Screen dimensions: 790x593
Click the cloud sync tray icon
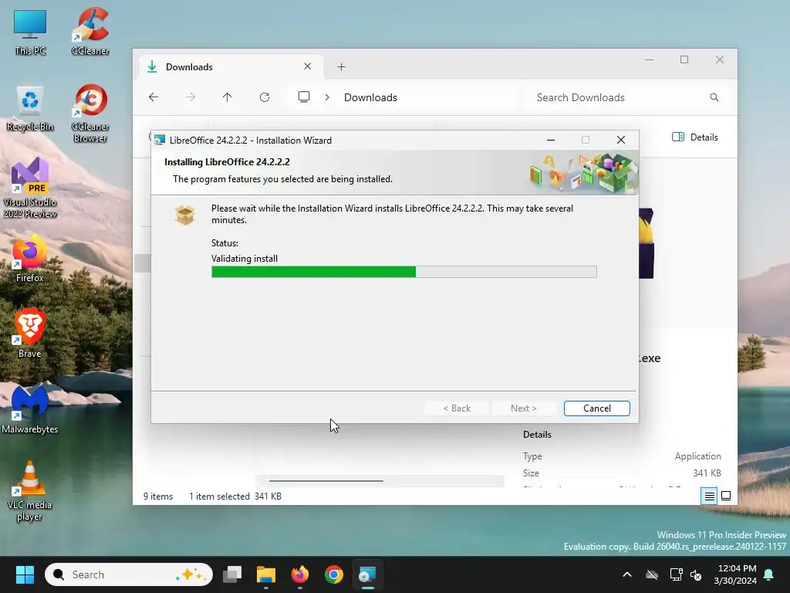coord(652,574)
